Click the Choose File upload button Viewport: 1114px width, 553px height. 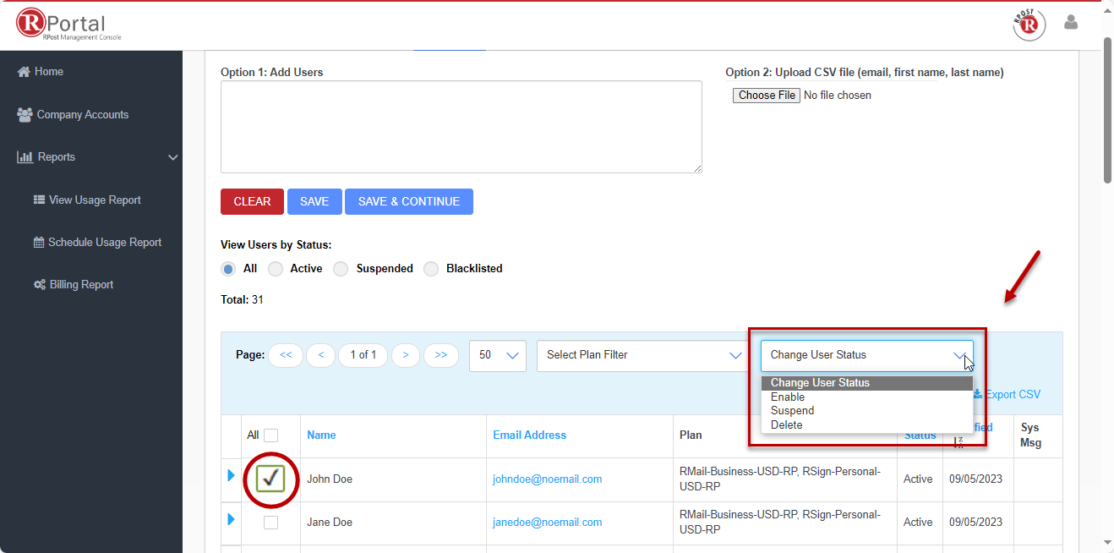pyautogui.click(x=766, y=96)
